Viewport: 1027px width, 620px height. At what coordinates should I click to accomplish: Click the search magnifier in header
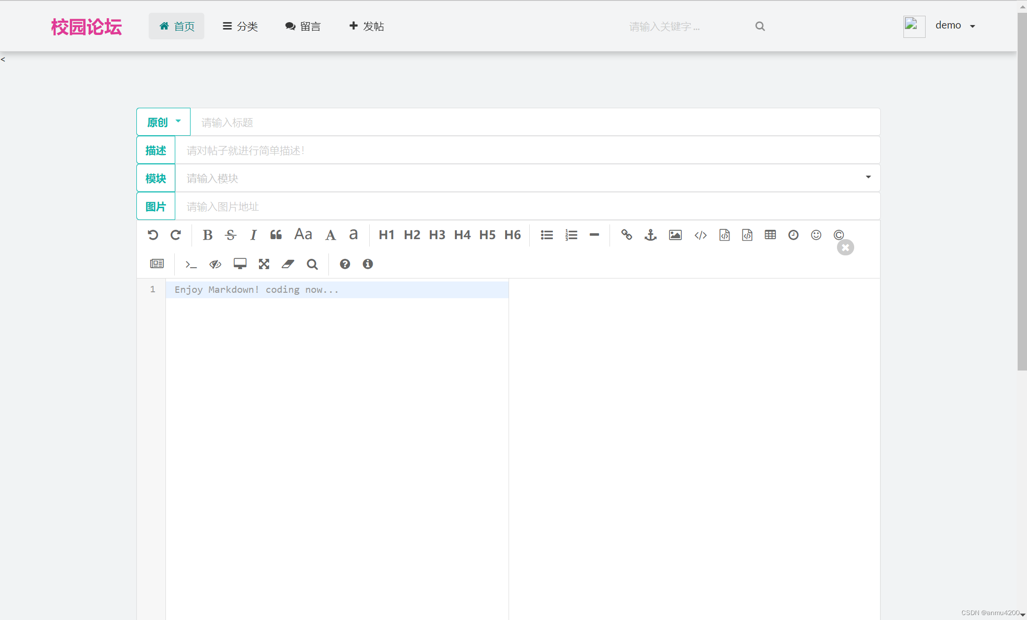[760, 27]
